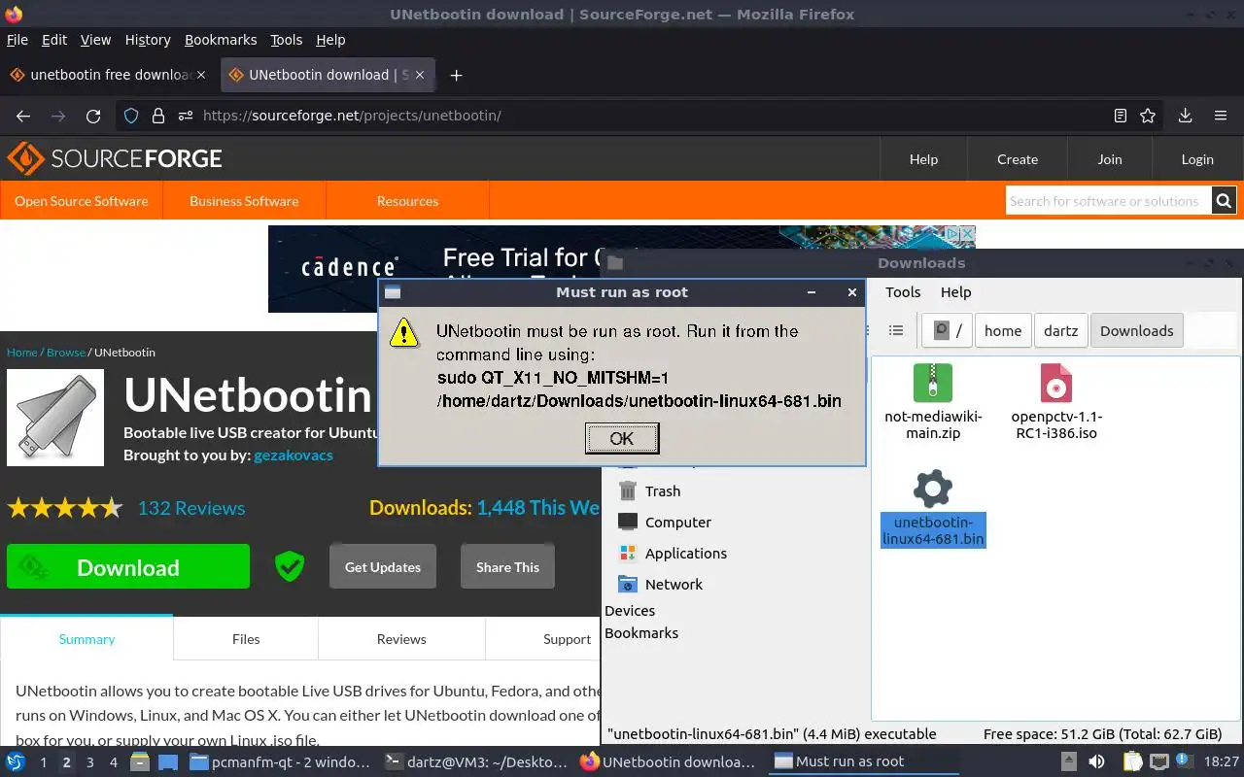Click the SourceForge search input field
The image size is (1244, 777).
1108,201
